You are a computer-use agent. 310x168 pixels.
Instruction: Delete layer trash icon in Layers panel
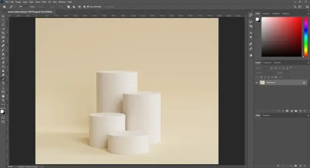pyautogui.click(x=305, y=111)
